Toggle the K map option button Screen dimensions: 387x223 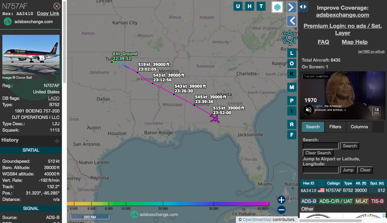[292, 74]
